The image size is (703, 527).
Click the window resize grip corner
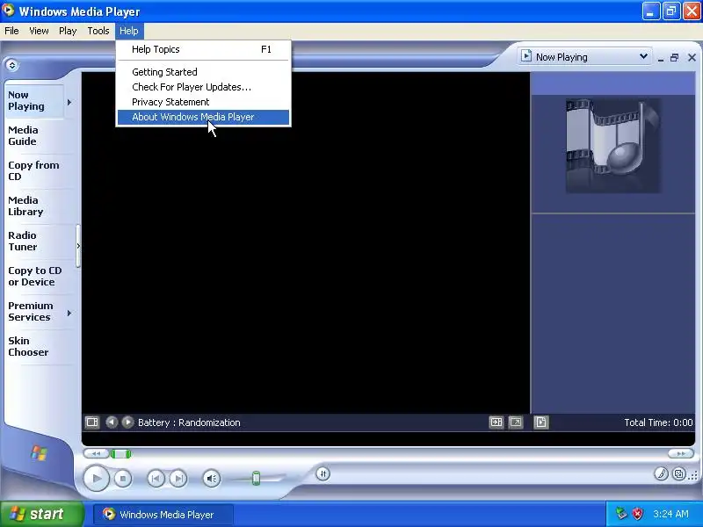(x=694, y=476)
